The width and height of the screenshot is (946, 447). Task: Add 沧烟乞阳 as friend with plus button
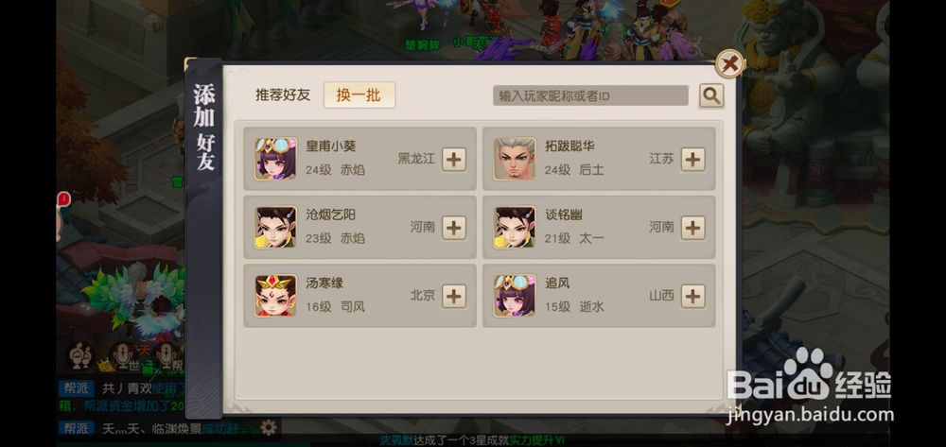[454, 228]
